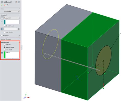This screenshot has width=121, height=101.
Task: Click the draft angle input field
Action: (x=10, y=29)
